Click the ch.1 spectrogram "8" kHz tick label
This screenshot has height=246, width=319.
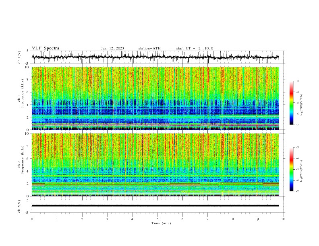click(28, 80)
